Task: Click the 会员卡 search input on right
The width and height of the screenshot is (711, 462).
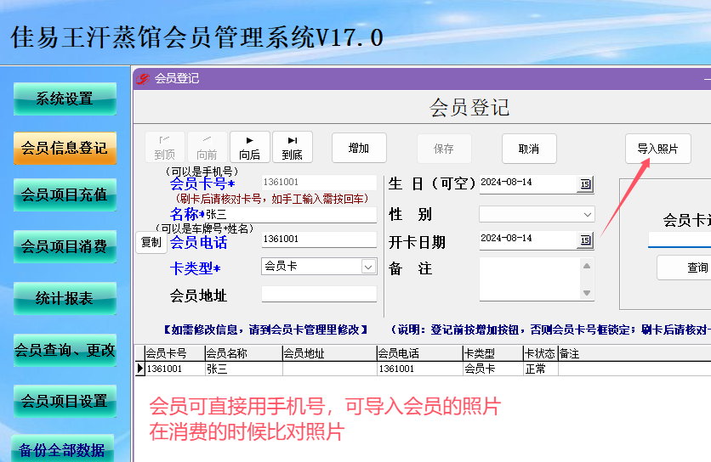Action: 680,239
